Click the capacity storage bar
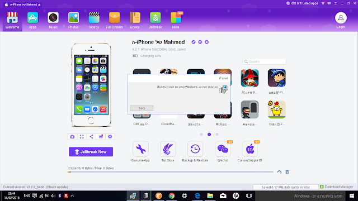This screenshot has height=201, width=358. (171, 172)
